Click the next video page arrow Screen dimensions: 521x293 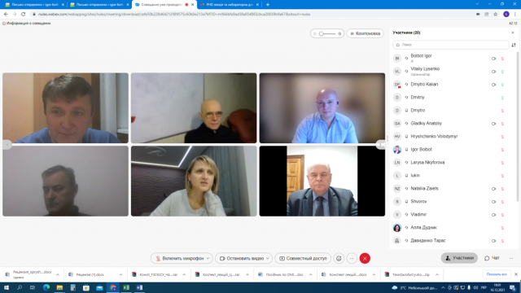(380, 145)
